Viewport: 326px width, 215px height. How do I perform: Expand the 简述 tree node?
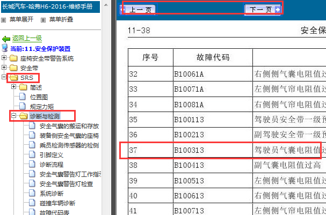tap(14, 86)
